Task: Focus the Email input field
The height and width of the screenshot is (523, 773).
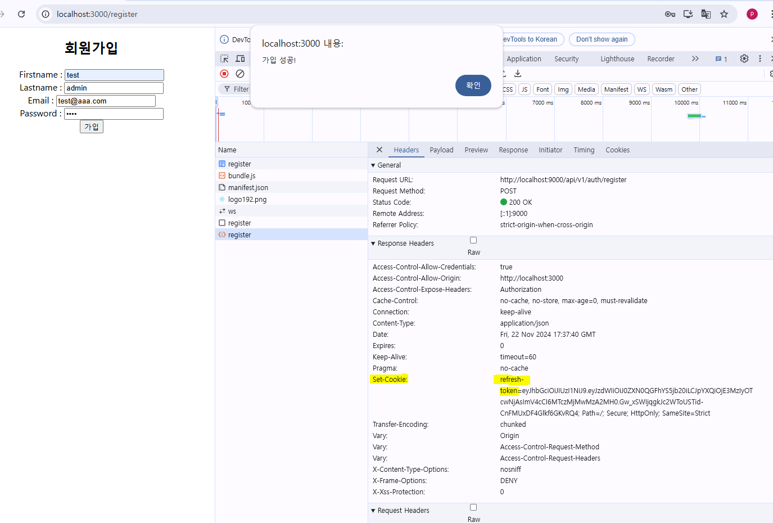Action: tap(106, 101)
